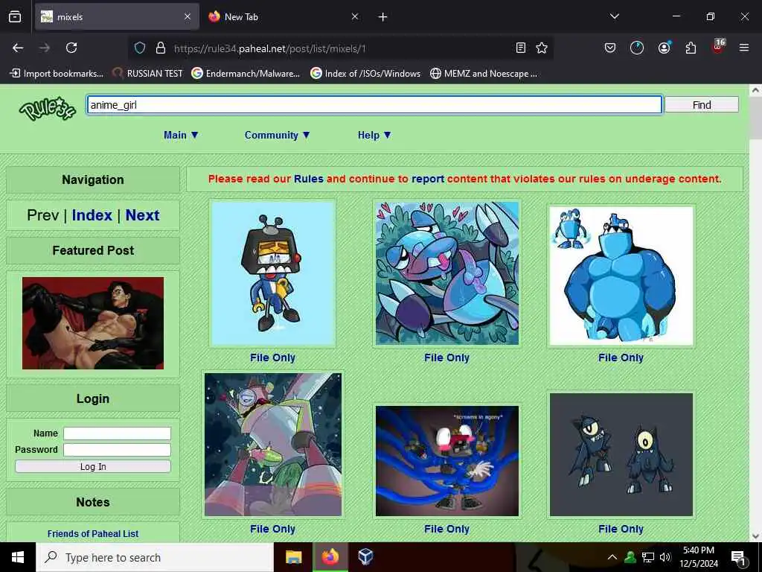Reload the current page

tap(71, 48)
